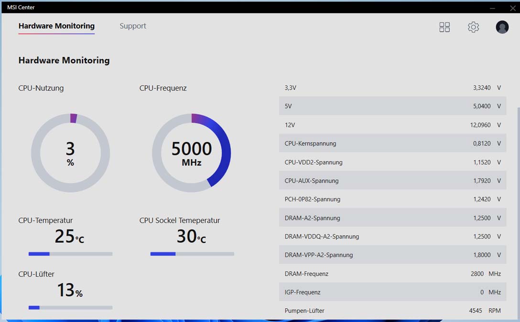Minimize the MSI Center window
The image size is (520, 322).
492,8
